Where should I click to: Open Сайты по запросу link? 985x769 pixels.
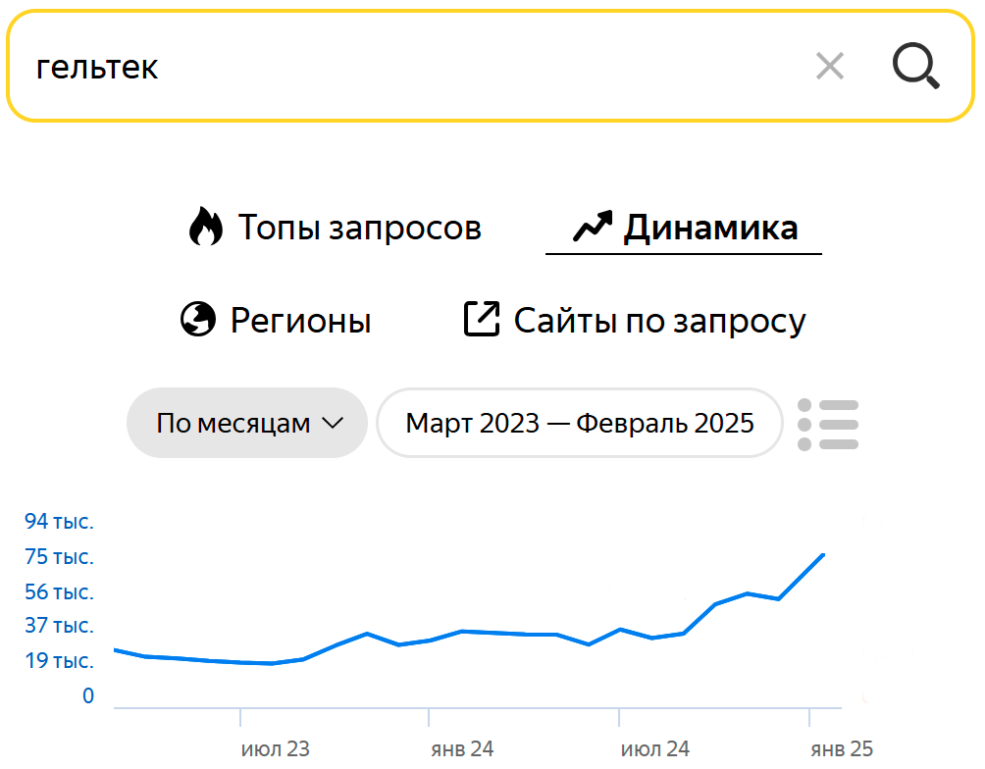click(635, 320)
